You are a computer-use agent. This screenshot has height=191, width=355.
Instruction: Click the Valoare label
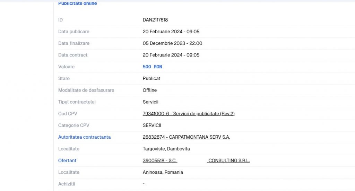click(x=66, y=67)
